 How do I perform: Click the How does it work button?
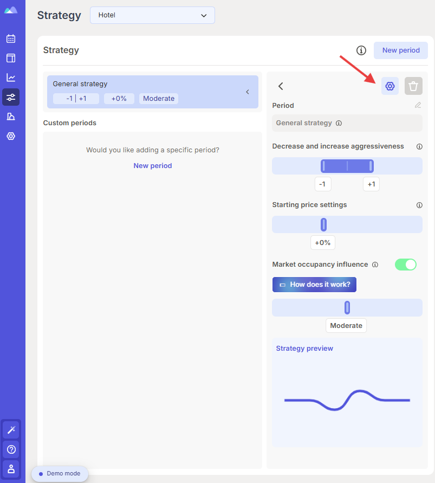tap(314, 284)
